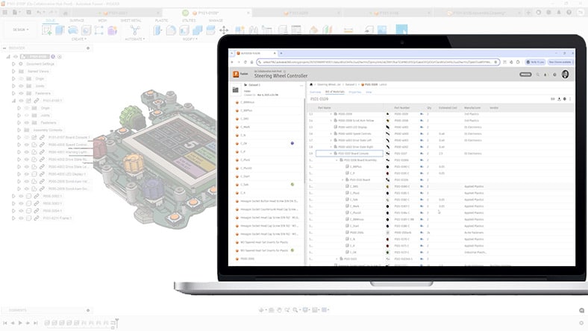
Task: Click the user profile avatar
Action: click(x=565, y=75)
